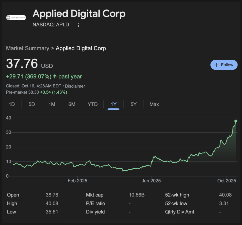The image size is (242, 225).
Task: Click the Mkt cap value 10.56B
Action: coord(137,195)
